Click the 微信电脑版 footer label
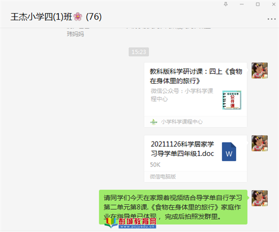The width and height of the screenshot is (279, 232). tap(163, 177)
